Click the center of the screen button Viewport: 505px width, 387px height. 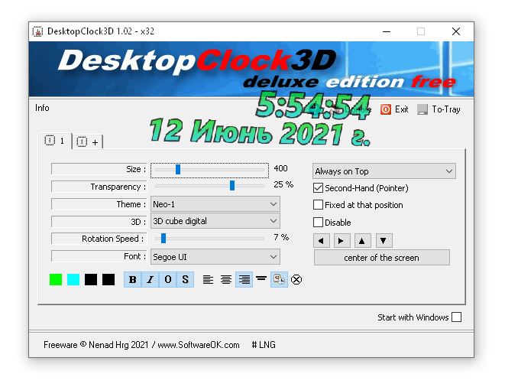pyautogui.click(x=382, y=258)
